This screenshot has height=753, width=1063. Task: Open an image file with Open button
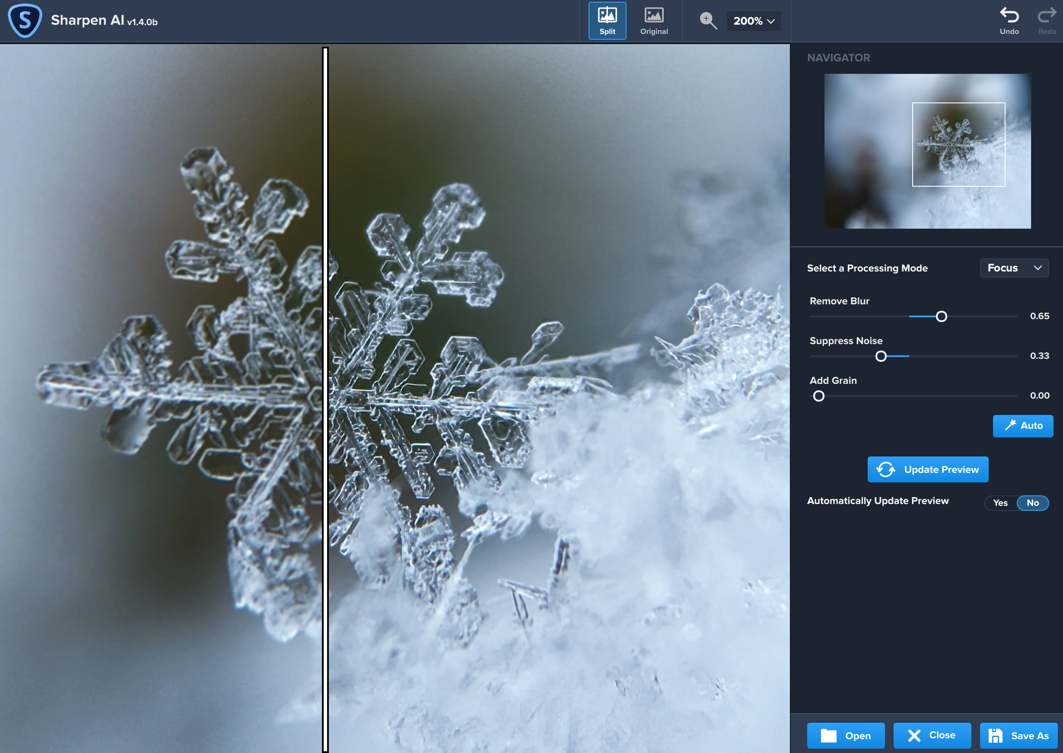pos(846,735)
